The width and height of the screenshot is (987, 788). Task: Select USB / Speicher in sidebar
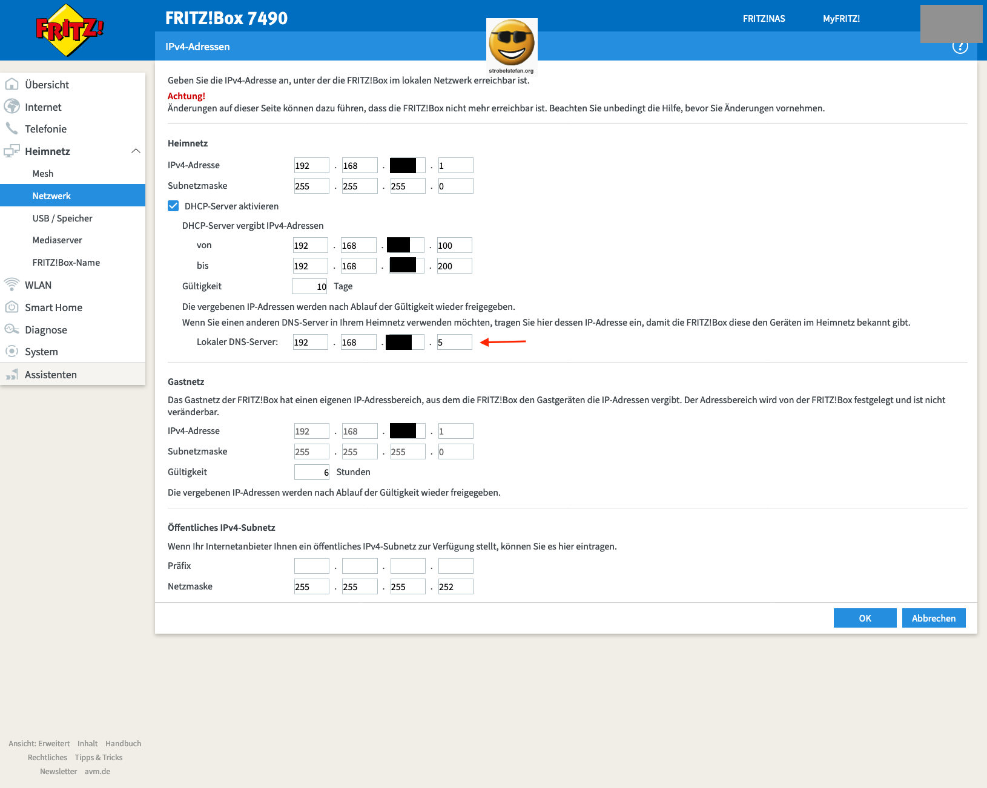pyautogui.click(x=62, y=218)
